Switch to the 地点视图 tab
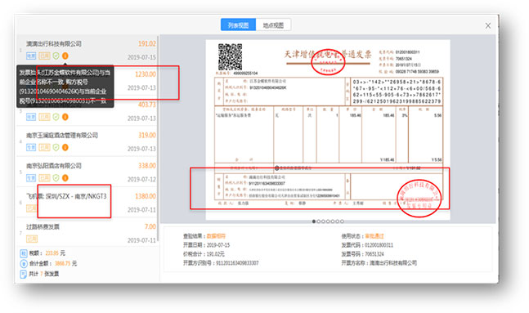Image resolution: width=529 pixels, height=313 pixels. (273, 25)
